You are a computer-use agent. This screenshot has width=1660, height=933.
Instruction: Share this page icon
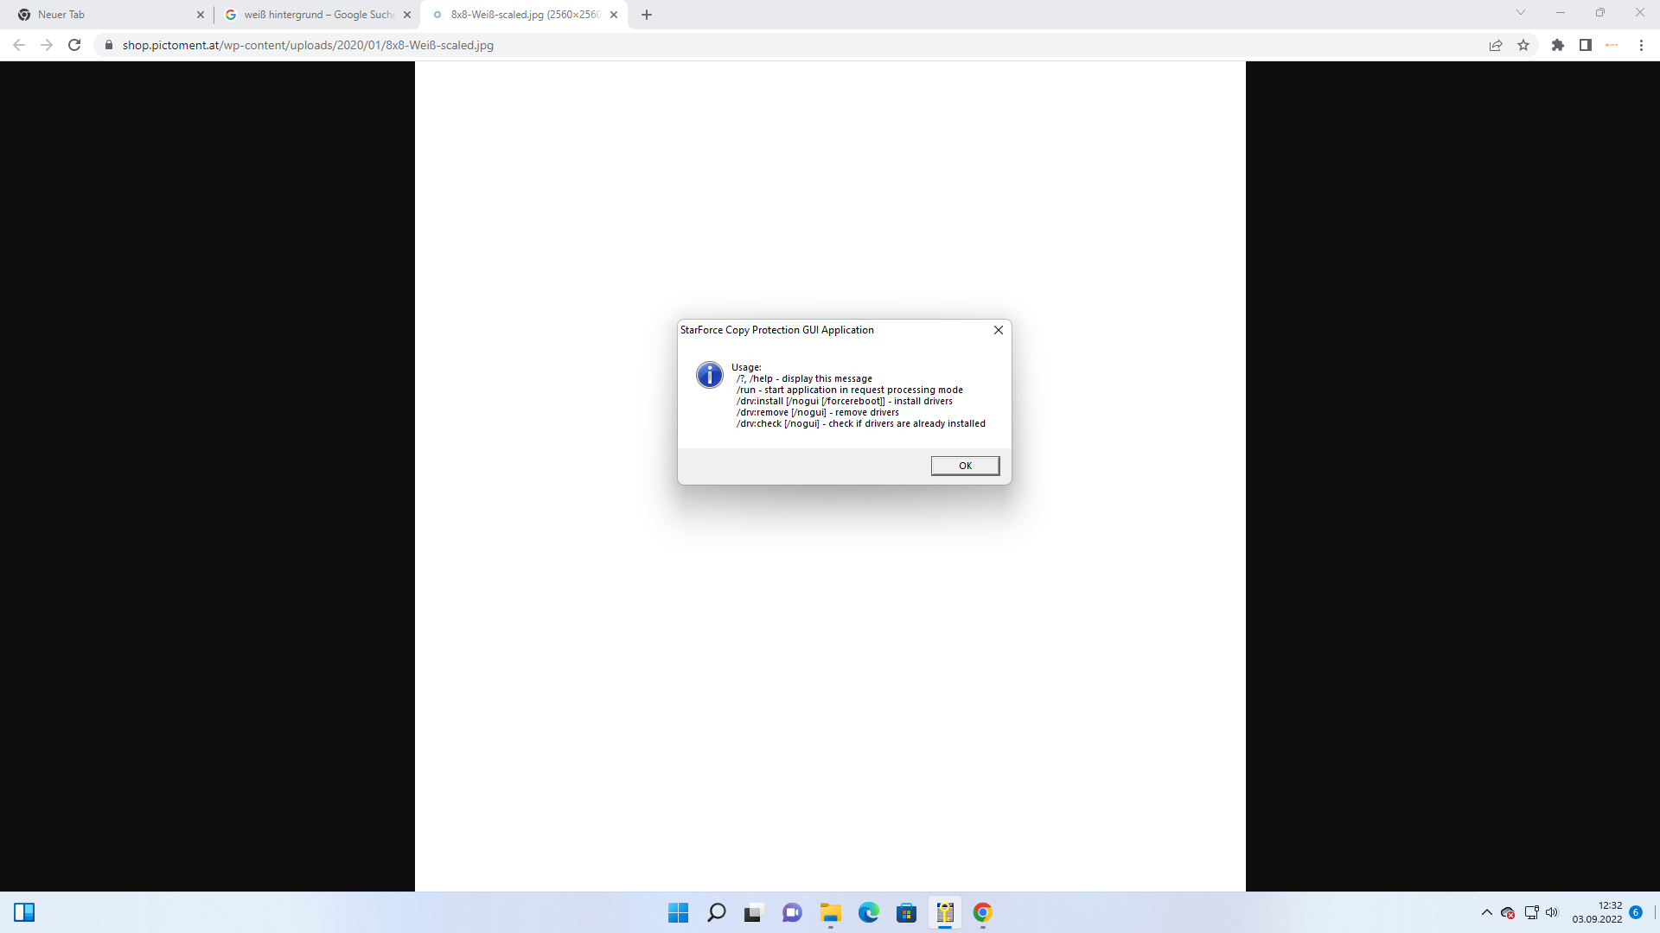[1496, 45]
